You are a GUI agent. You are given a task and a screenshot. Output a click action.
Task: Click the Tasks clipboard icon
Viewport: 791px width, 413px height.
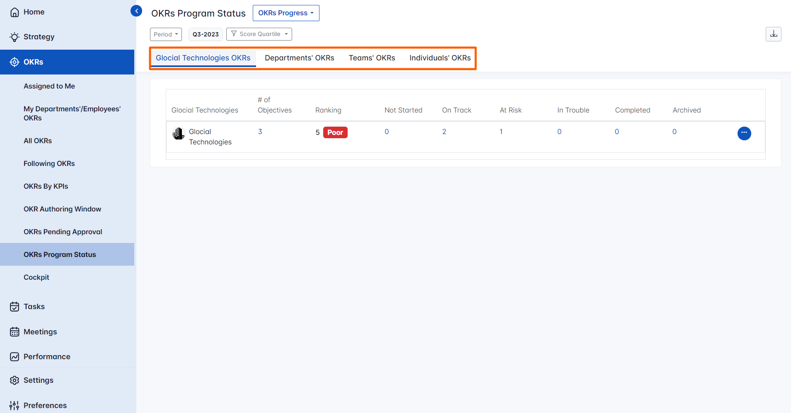(15, 306)
